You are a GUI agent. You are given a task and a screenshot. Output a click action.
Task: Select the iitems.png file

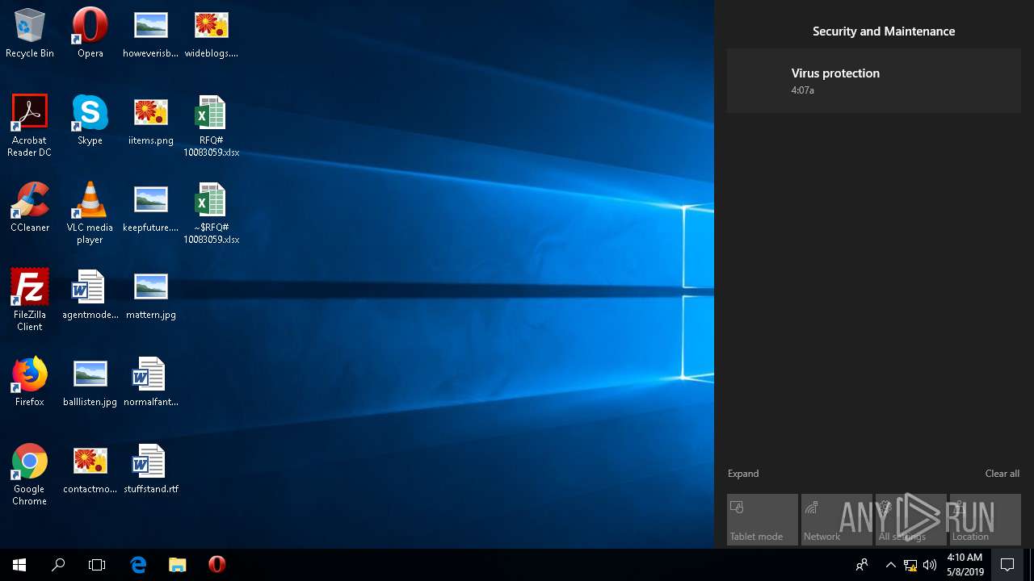click(x=151, y=121)
